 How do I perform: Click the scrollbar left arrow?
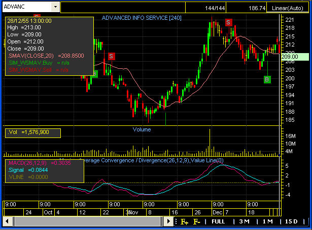pos(7,221)
